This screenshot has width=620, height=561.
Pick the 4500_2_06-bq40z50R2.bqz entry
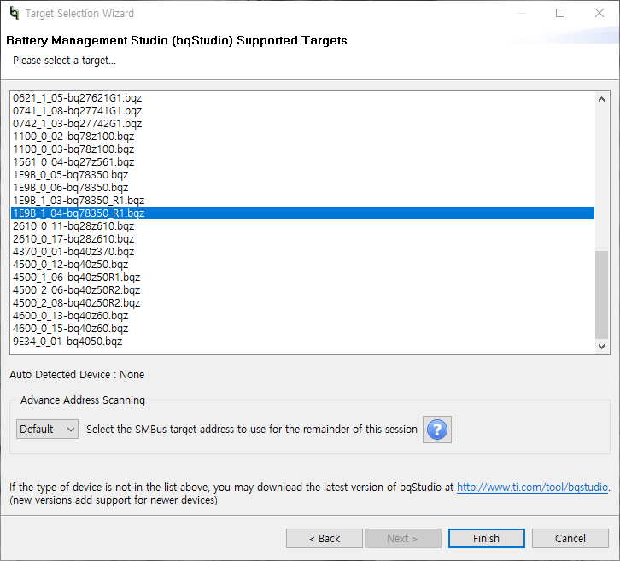(x=302, y=290)
